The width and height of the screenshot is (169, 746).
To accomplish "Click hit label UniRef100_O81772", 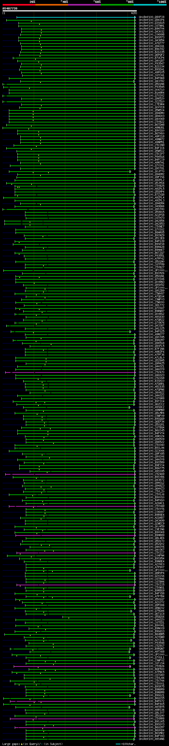I will pos(151,305).
